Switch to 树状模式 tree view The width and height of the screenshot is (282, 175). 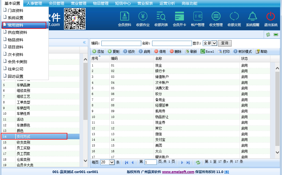[243, 52]
